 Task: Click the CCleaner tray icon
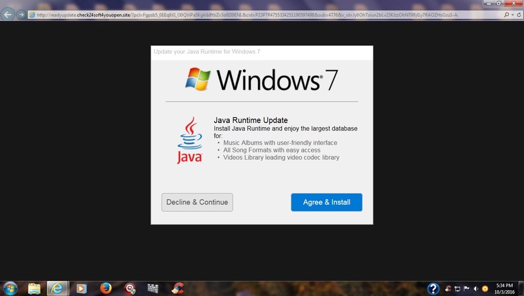click(448, 289)
